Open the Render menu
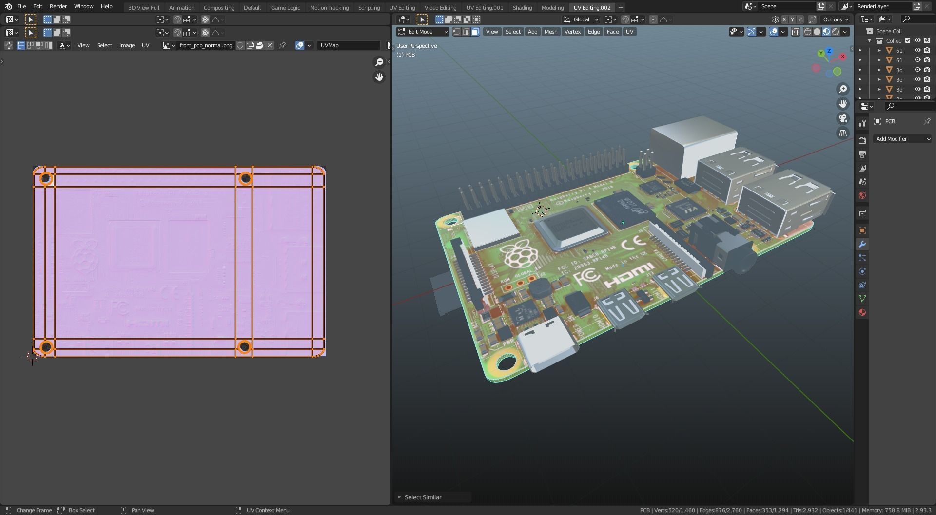Screen dimensions: 936x515 pos(58,6)
